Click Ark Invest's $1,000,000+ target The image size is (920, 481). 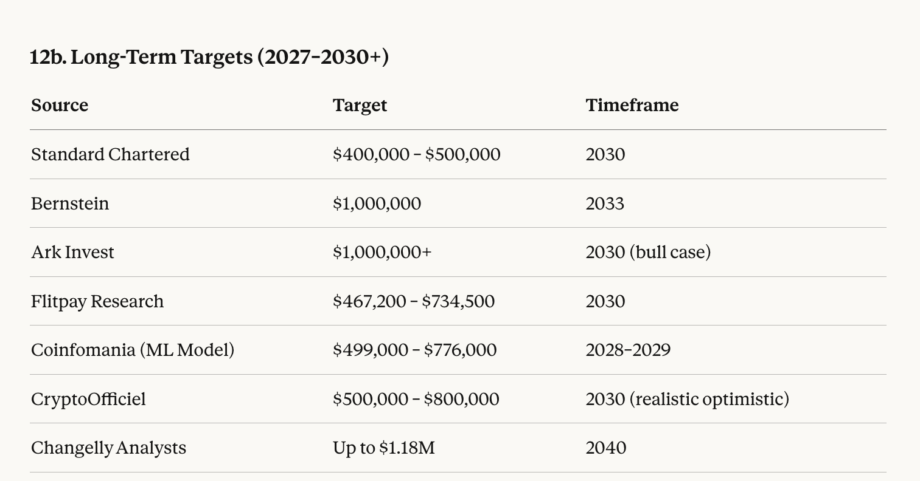tap(382, 252)
